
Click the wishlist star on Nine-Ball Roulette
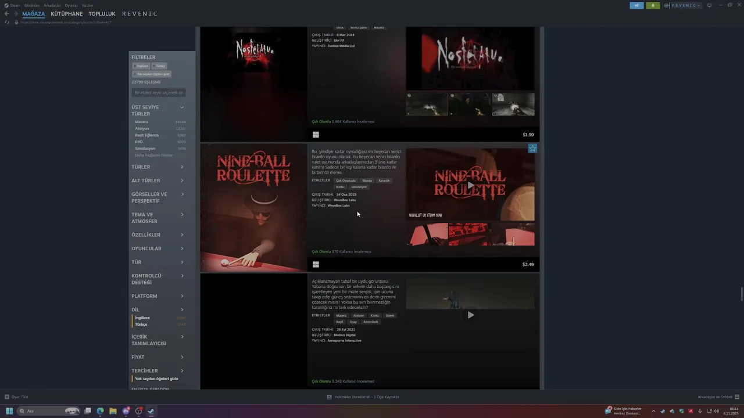point(532,149)
